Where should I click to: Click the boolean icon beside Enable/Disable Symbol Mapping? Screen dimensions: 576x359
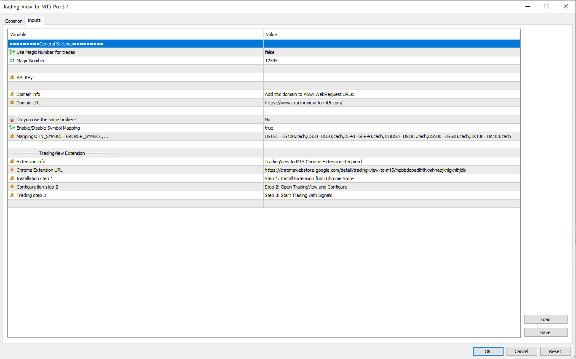(x=12, y=128)
